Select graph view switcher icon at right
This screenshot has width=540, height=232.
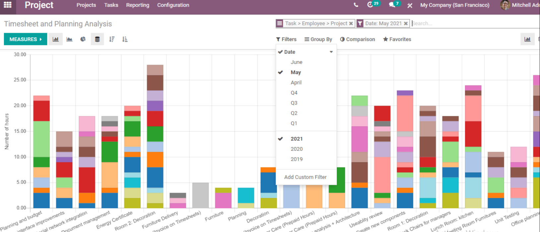[x=527, y=39]
